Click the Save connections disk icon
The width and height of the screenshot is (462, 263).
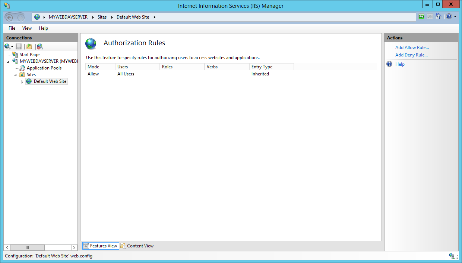click(x=19, y=46)
